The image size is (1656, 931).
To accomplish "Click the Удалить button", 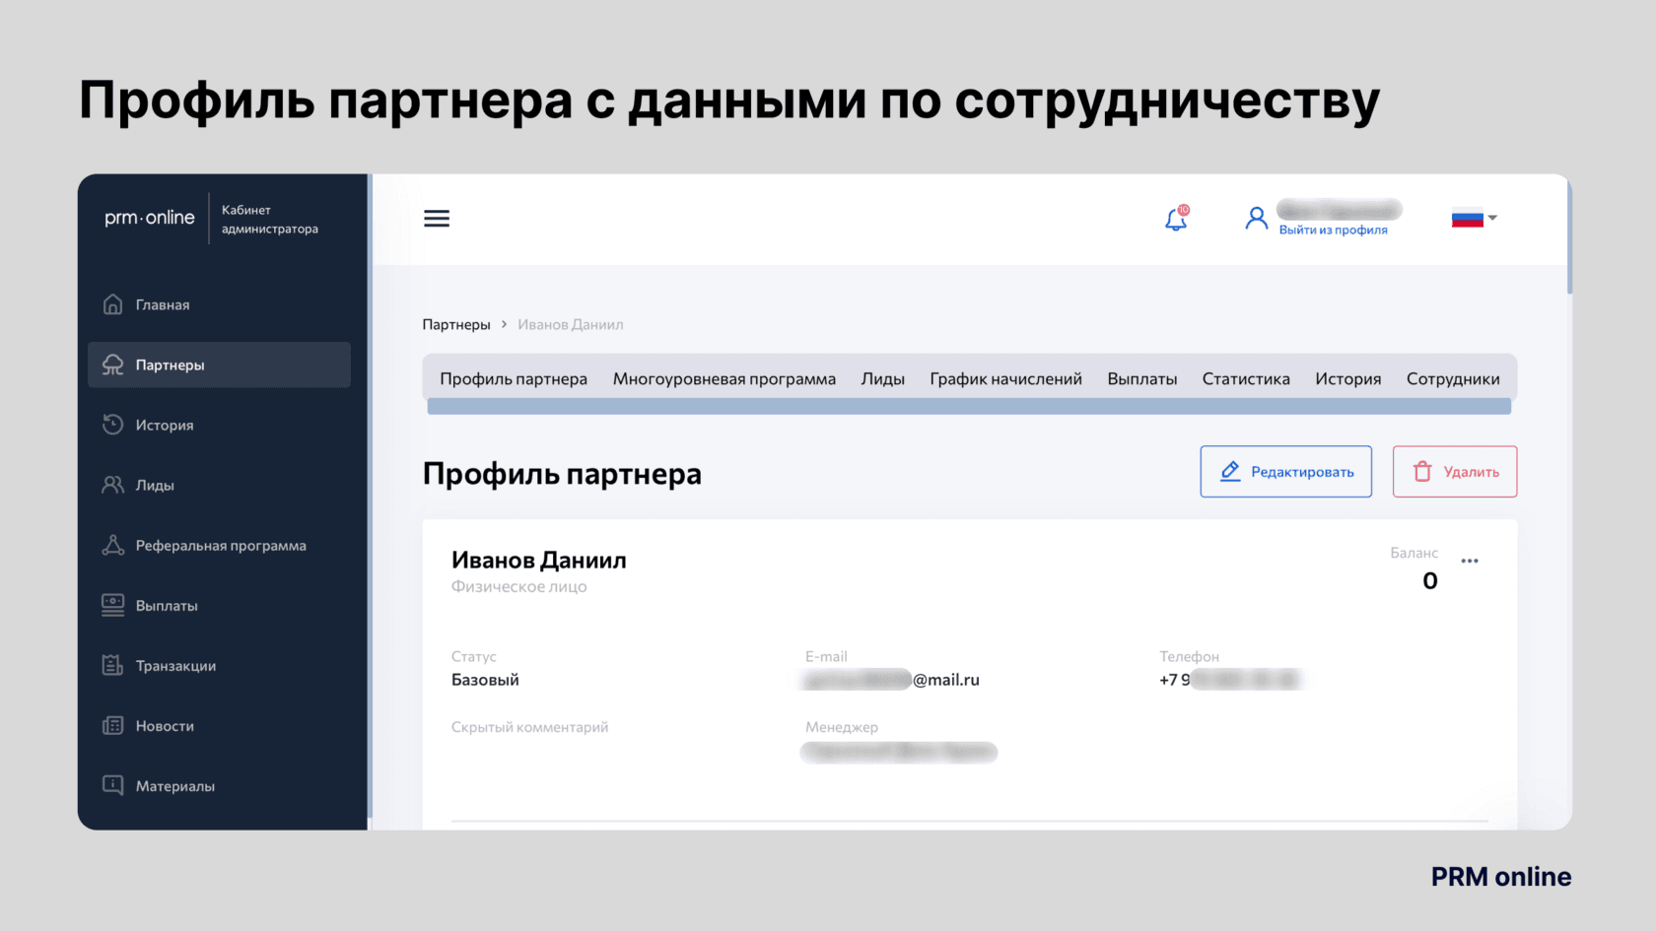I will point(1454,472).
